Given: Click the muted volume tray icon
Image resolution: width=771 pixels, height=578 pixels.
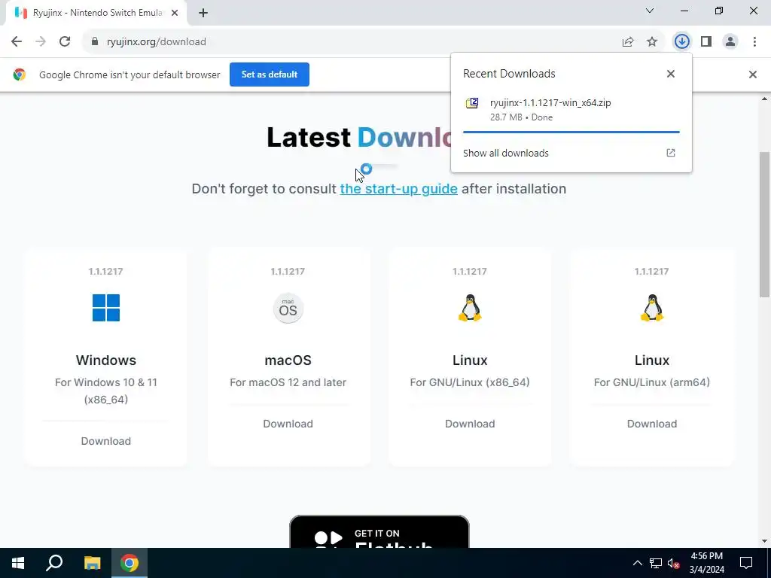Looking at the screenshot, I should 674,563.
